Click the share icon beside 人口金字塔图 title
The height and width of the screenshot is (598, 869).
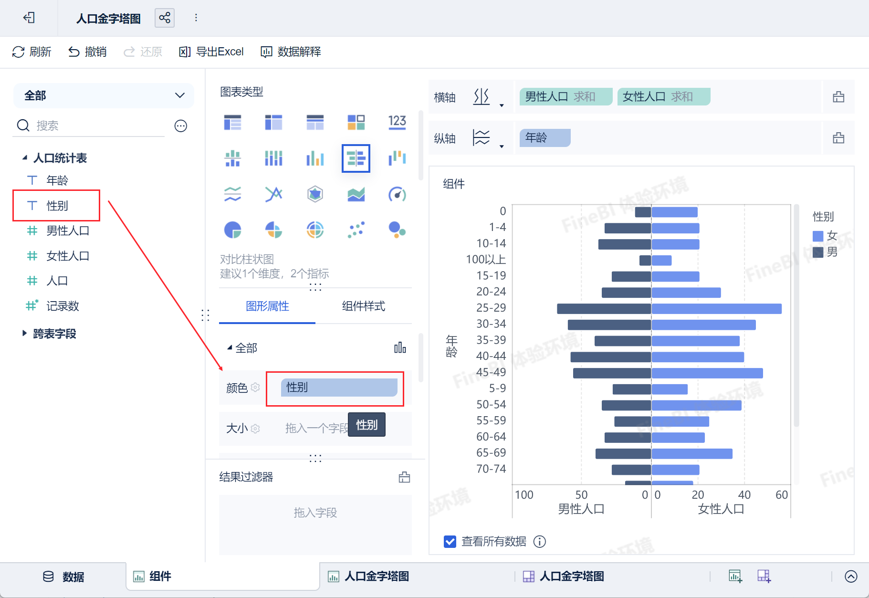click(x=165, y=18)
